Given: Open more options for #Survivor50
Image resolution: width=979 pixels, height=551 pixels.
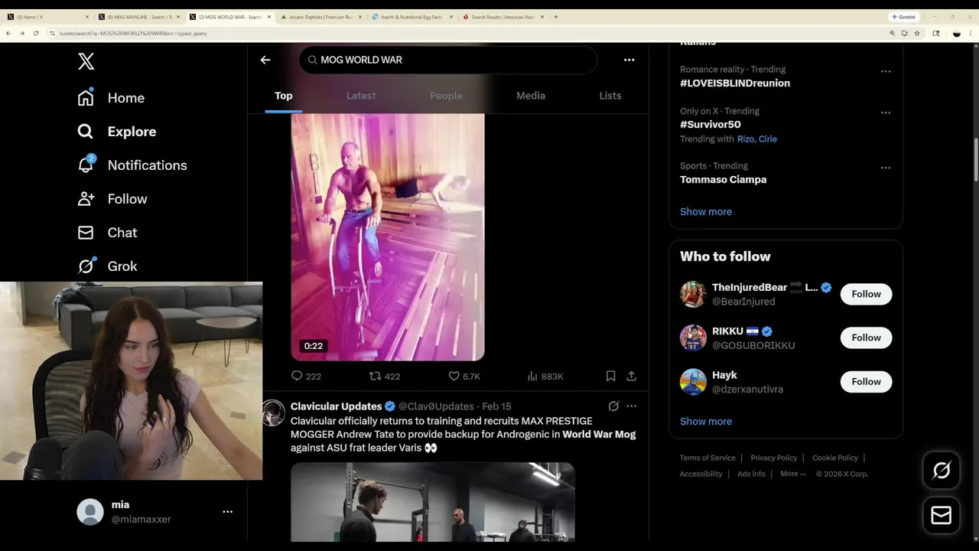Looking at the screenshot, I should pos(886,112).
